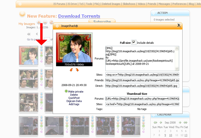Screen dimensions: 201x138
Task: Click the info icon beside the bottom-row fourth thumbnail
Action: tap(118, 117)
